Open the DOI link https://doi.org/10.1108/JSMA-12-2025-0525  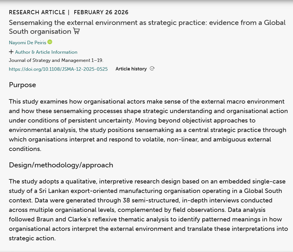[58, 69]
